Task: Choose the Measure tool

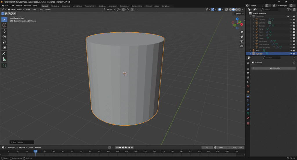Action: (4, 59)
